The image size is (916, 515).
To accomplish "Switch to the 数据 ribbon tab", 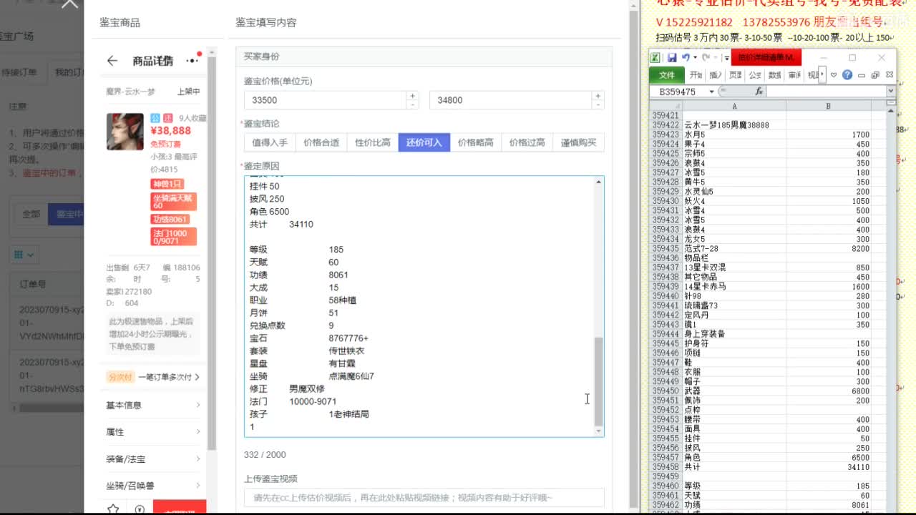I will (774, 74).
